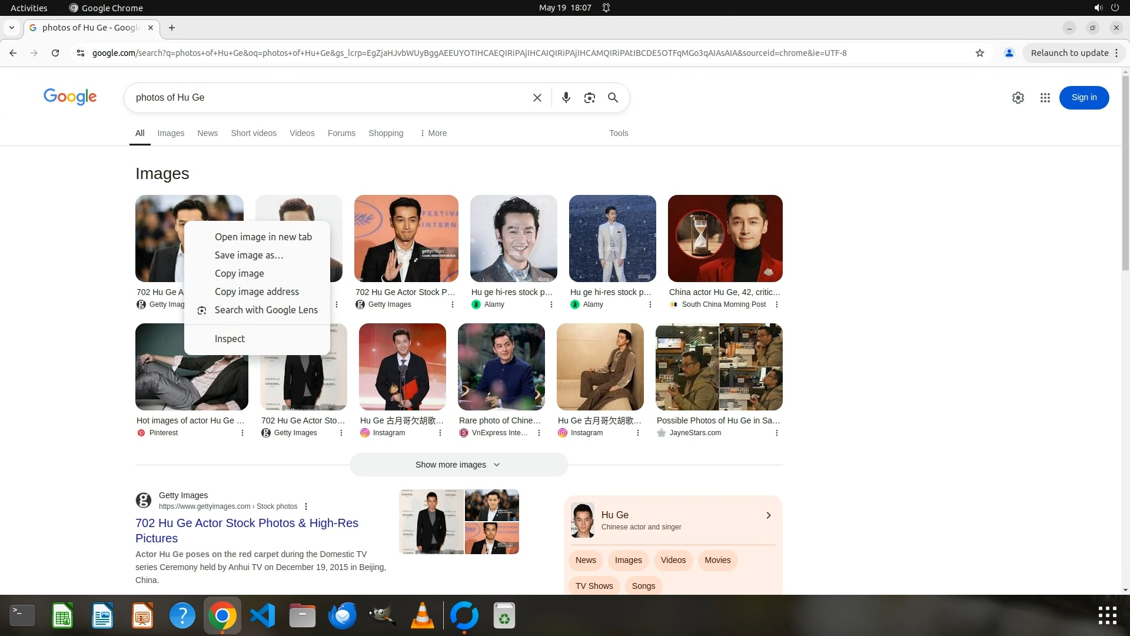Click the Sign in button

[x=1084, y=98]
